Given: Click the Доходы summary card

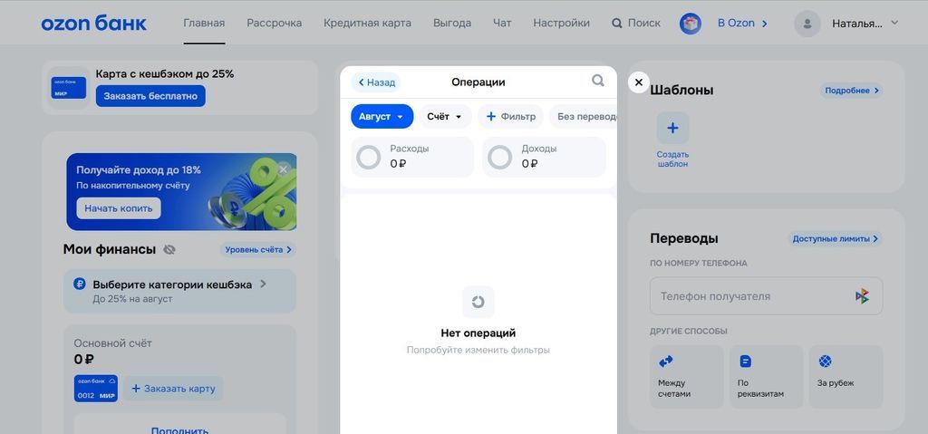Looking at the screenshot, I should coord(544,157).
